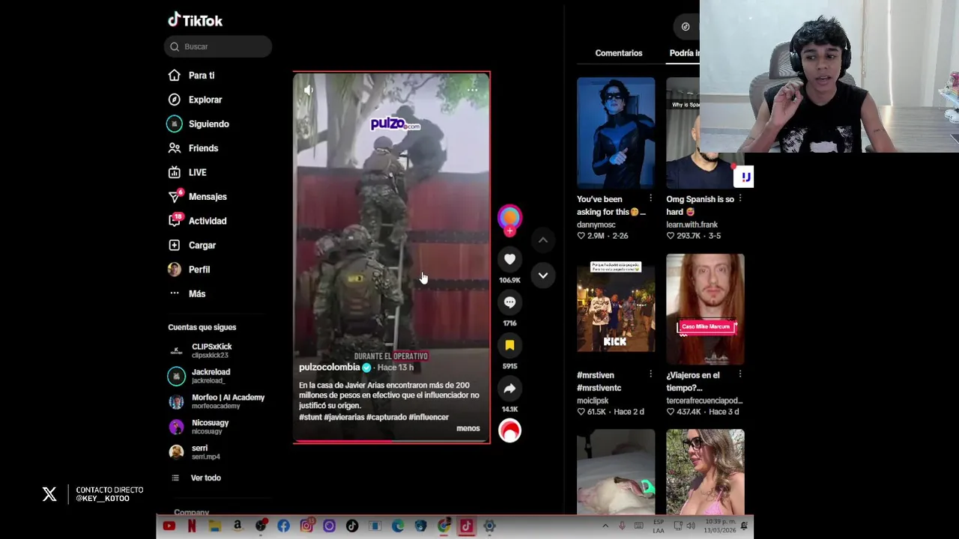Open the Más menu
The image size is (959, 539).
coord(187,294)
